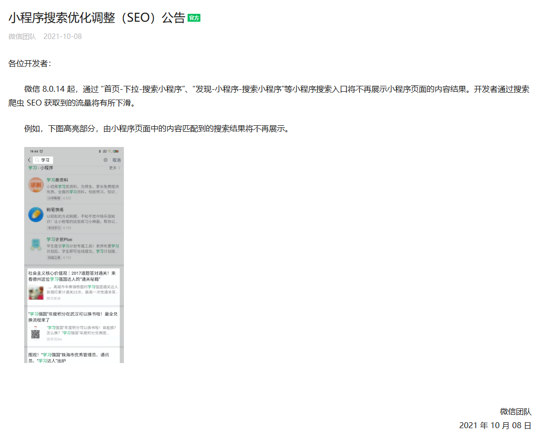The height and width of the screenshot is (439, 540).
Task: Click the green 官方 badge beside title
Action: point(194,18)
